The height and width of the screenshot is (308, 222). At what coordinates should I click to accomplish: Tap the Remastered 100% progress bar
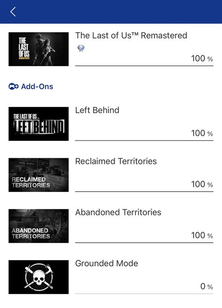pos(144,66)
